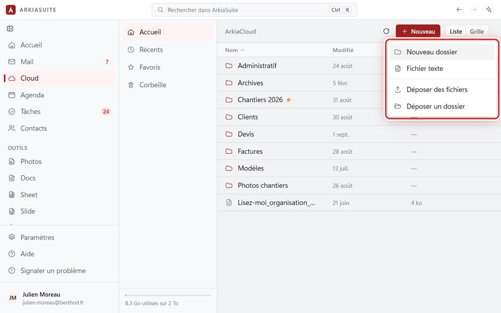Viewport: 501px width, 313px height.
Task: Open the Administratif folder
Action: [257, 66]
